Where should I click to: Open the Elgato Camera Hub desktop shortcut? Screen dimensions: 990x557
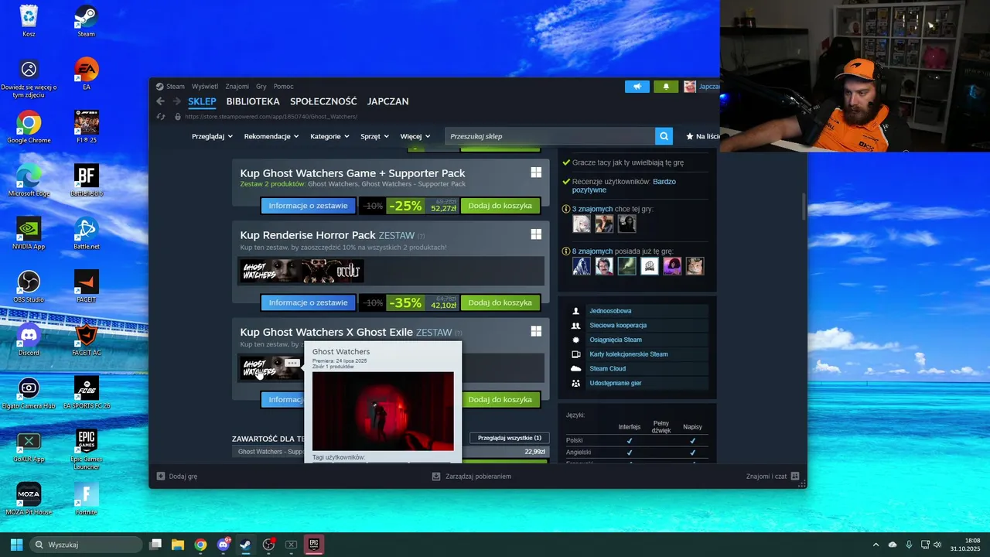click(29, 392)
